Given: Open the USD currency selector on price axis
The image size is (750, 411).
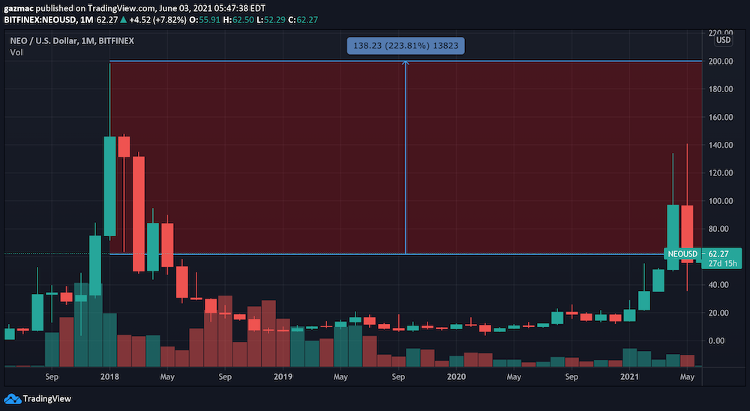Looking at the screenshot, I should (722, 40).
